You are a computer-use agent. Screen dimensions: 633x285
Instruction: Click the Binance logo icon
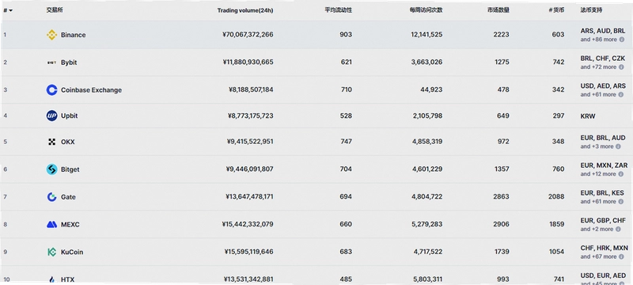(51, 35)
